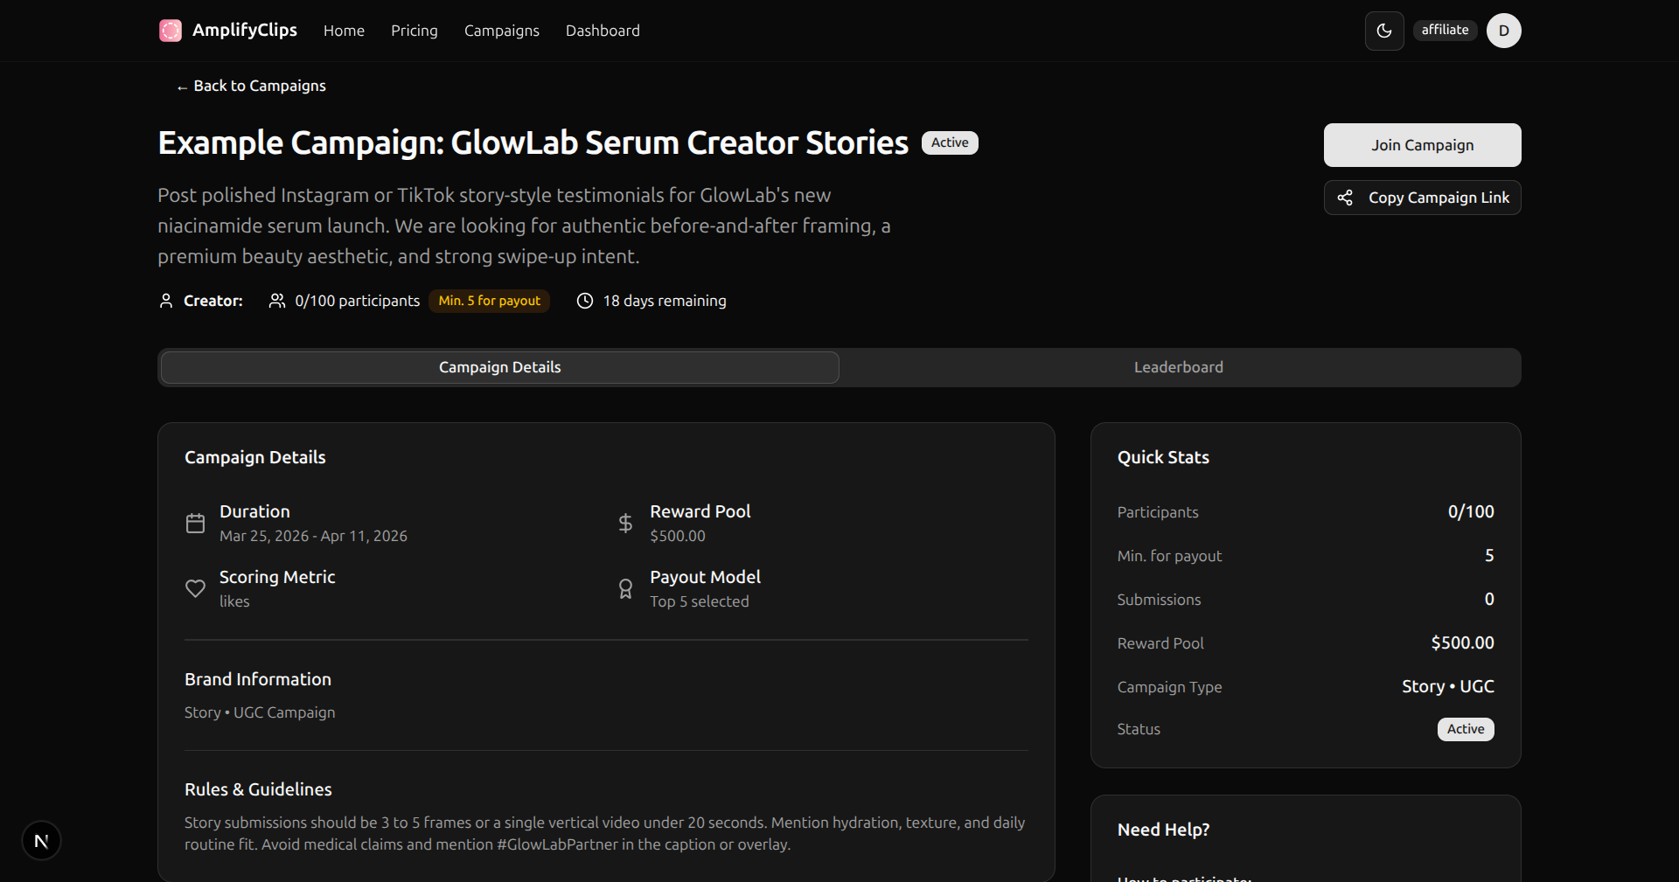The height and width of the screenshot is (882, 1679).
Task: Open the Pricing page
Action: click(x=415, y=31)
